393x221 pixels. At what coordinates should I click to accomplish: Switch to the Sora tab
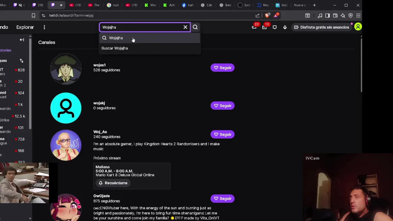[x=244, y=5]
